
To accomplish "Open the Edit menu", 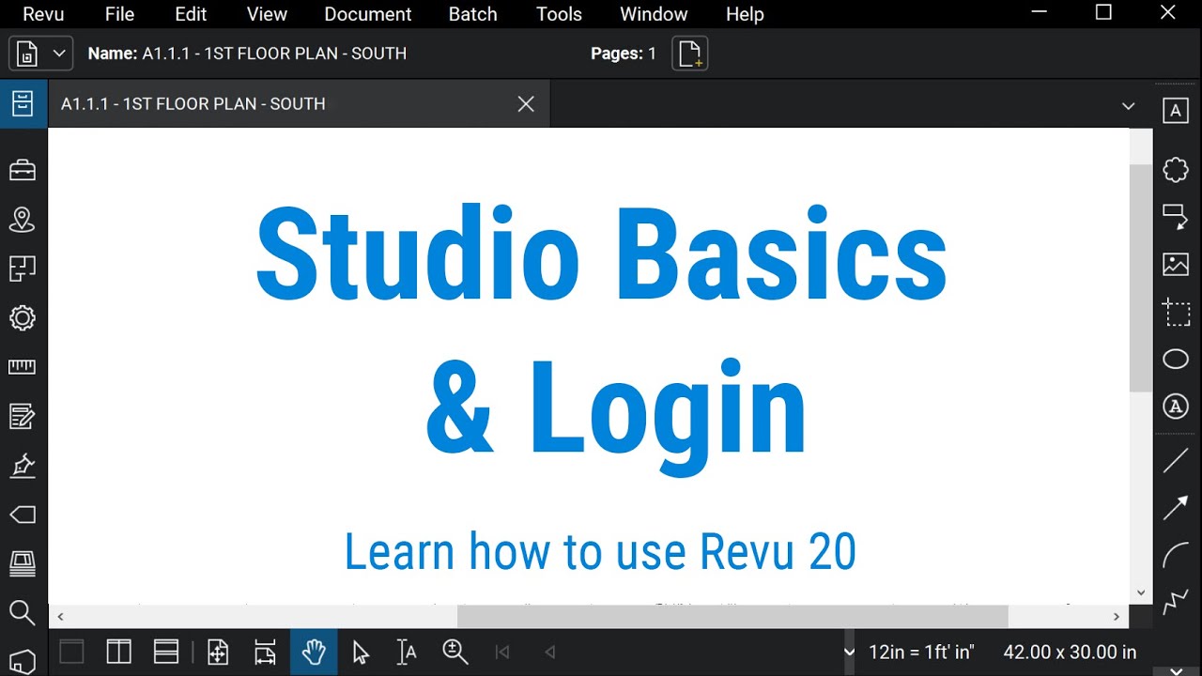I will coord(191,14).
